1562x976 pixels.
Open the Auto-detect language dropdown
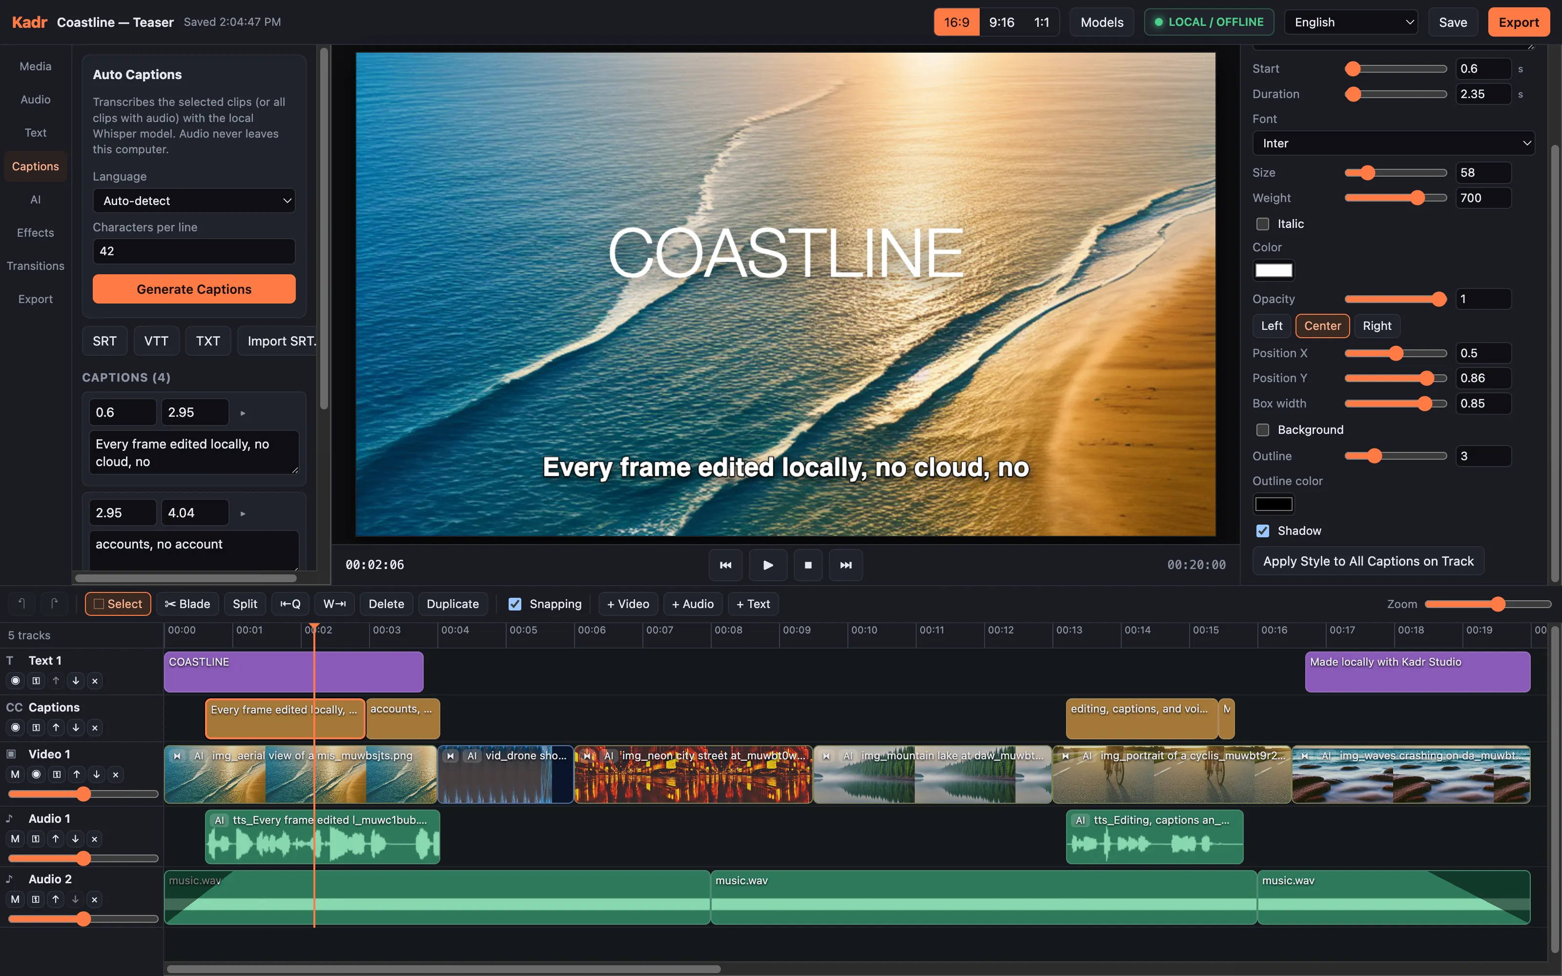(194, 201)
